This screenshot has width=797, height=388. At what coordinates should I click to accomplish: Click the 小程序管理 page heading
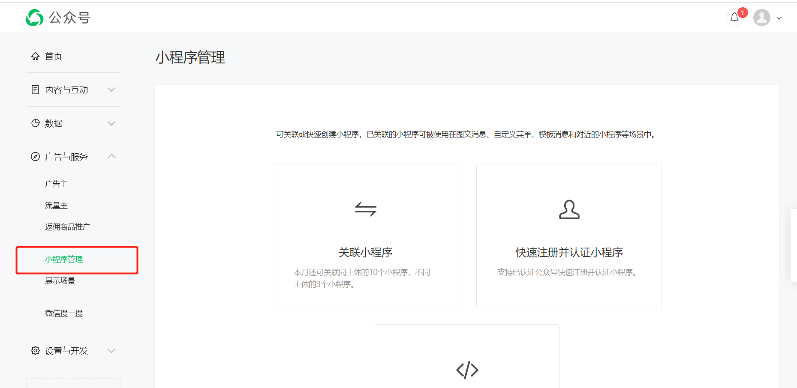pyautogui.click(x=190, y=57)
